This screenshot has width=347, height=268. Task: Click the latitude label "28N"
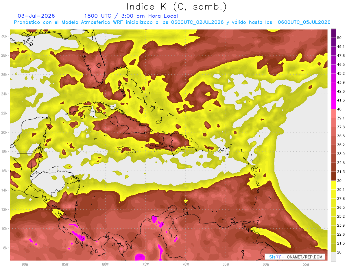tap(4, 55)
